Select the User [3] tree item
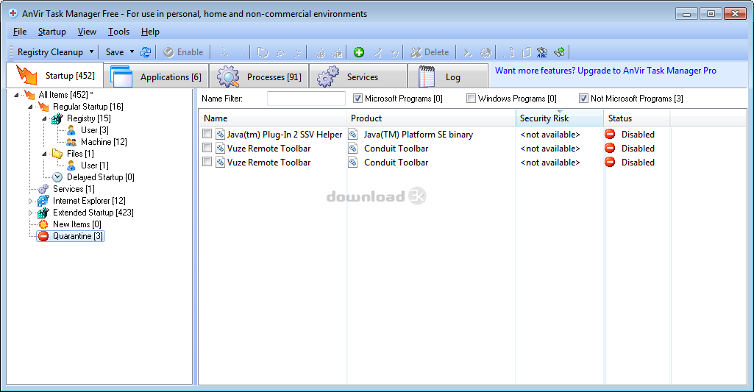 point(95,130)
